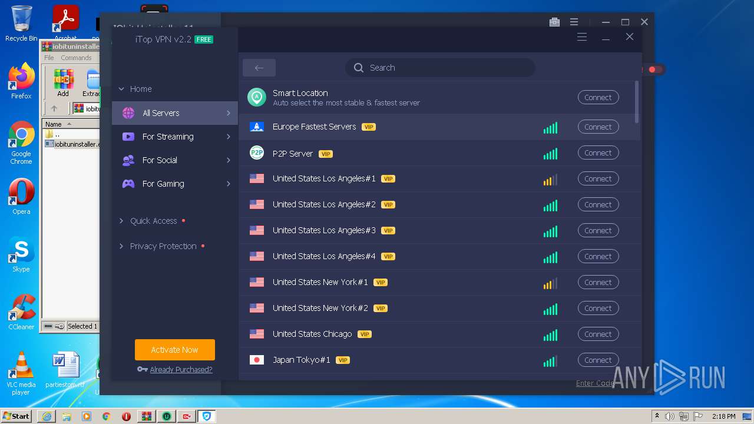
Task: Expand the For Streaming chevron
Action: (x=229, y=137)
